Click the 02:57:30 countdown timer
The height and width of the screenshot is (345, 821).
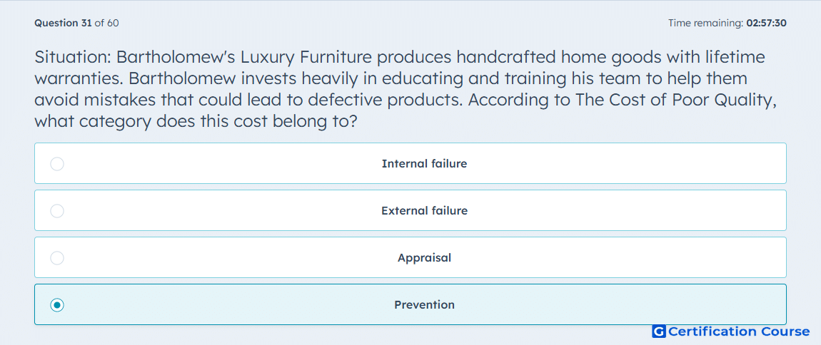click(x=767, y=23)
